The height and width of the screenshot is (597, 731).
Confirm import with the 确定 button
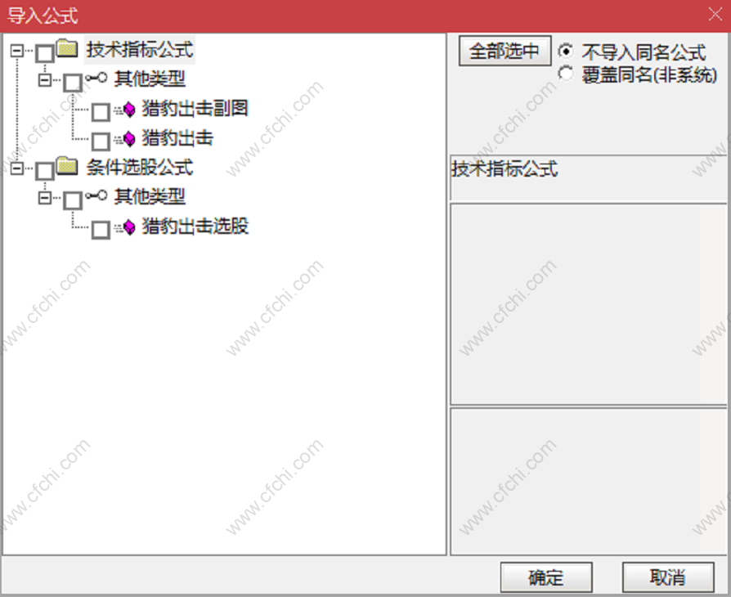tap(546, 577)
